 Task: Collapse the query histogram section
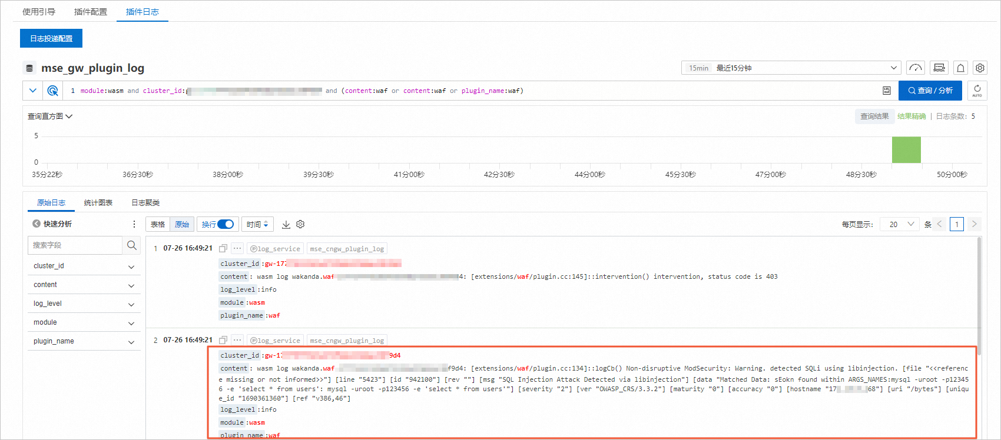click(x=50, y=116)
